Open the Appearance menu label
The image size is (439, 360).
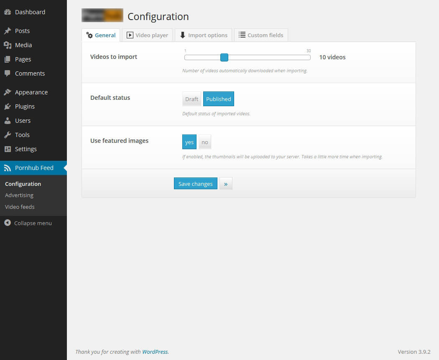tap(31, 92)
